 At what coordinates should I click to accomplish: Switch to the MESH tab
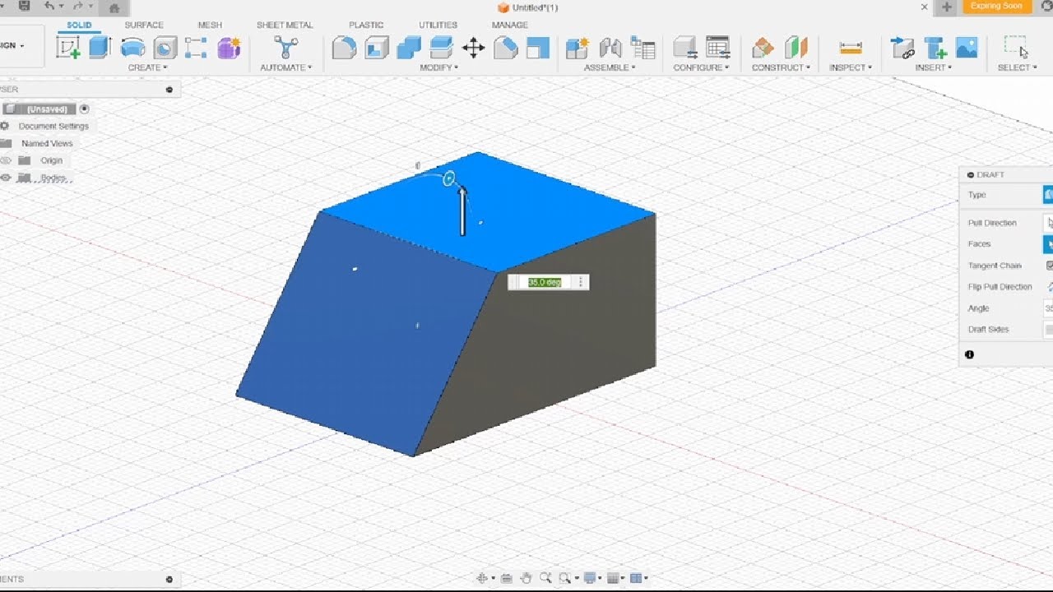click(x=210, y=25)
